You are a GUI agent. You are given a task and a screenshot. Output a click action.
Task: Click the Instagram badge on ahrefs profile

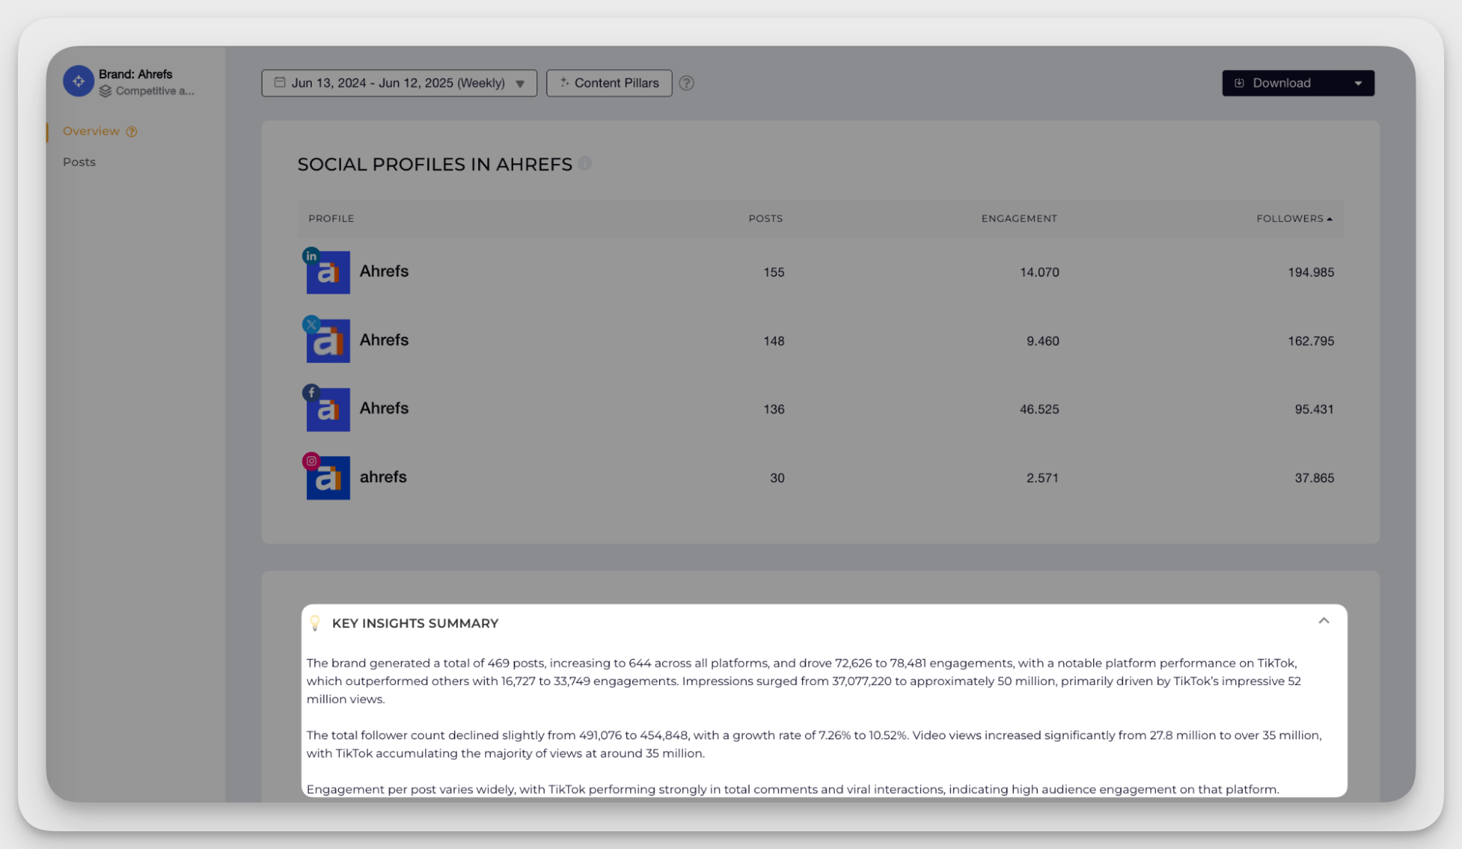[311, 461]
